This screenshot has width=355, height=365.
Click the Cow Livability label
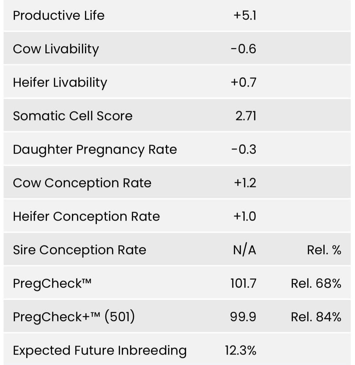coord(56,49)
